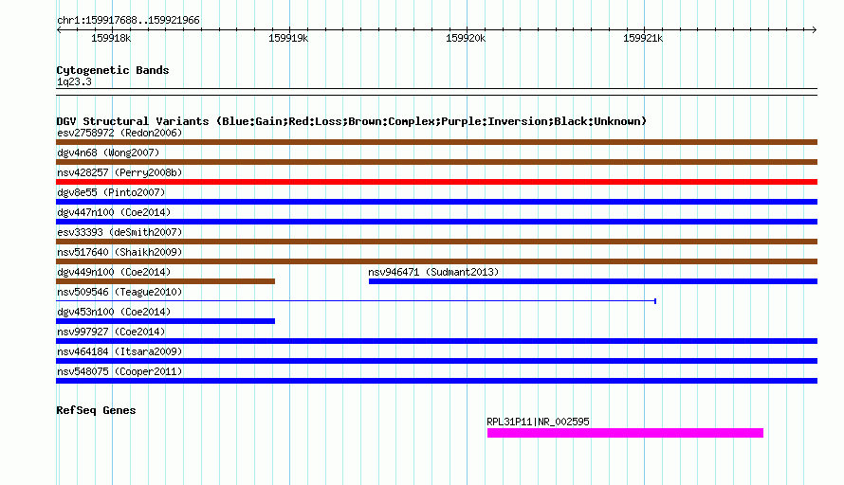Select the short blue dgv453n100 bar
Viewport: 844px width, 485px height.
point(165,321)
